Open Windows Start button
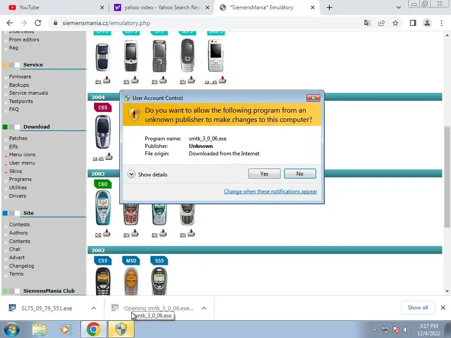The image size is (451, 338). pos(11,329)
